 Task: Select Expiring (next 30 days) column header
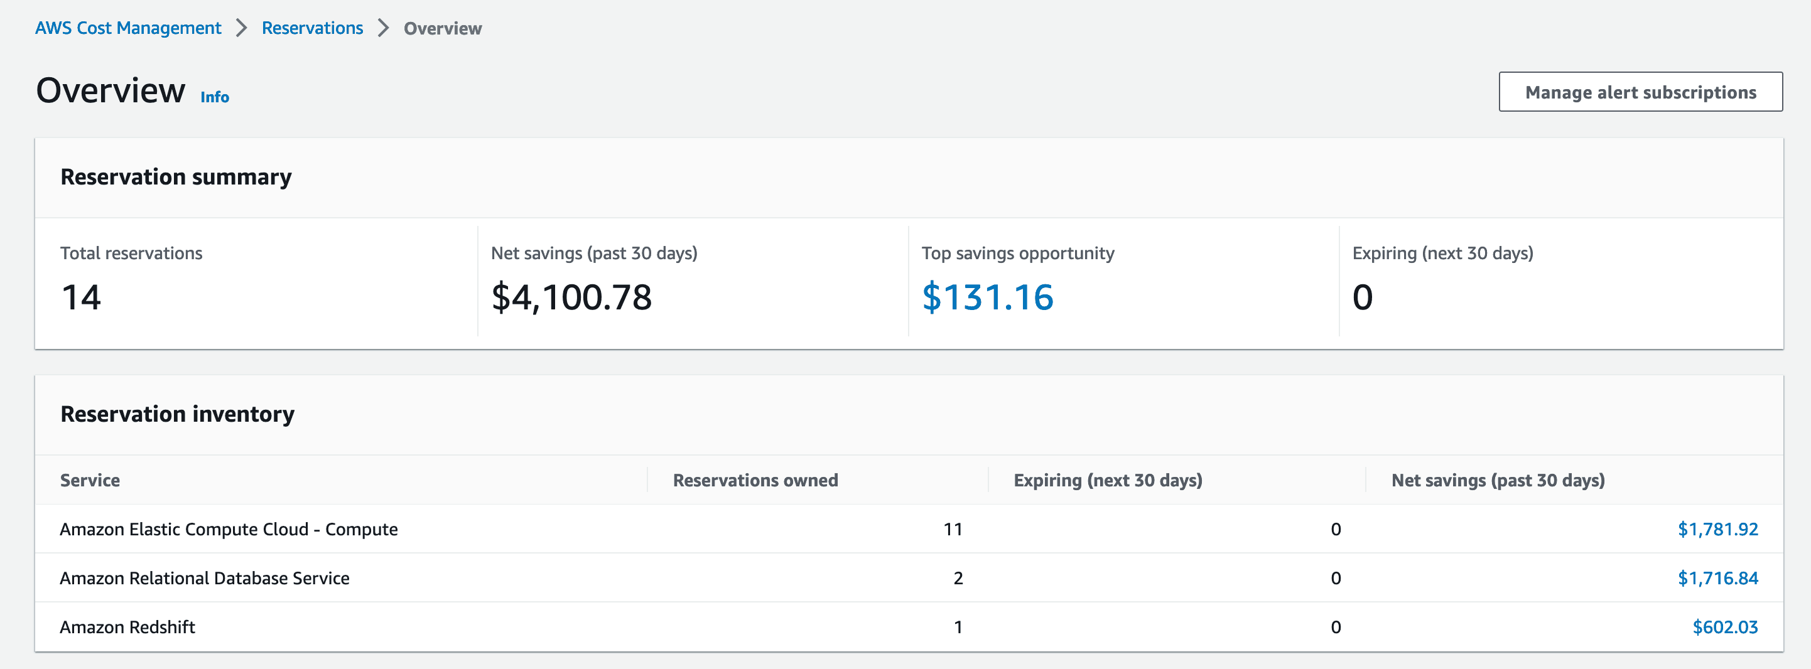tap(1107, 480)
